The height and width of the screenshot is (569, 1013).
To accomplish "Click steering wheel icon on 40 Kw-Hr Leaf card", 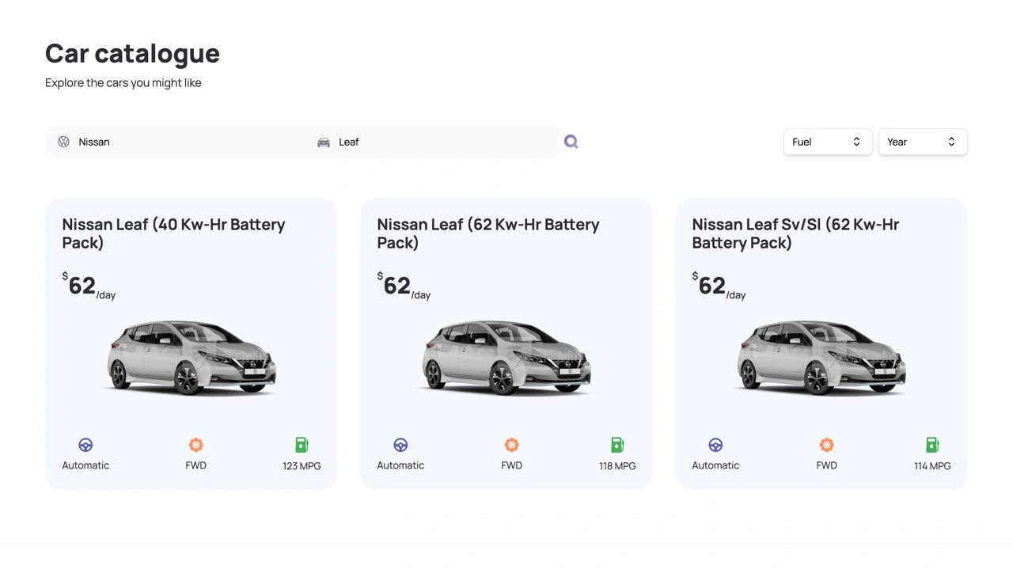I will coord(85,445).
